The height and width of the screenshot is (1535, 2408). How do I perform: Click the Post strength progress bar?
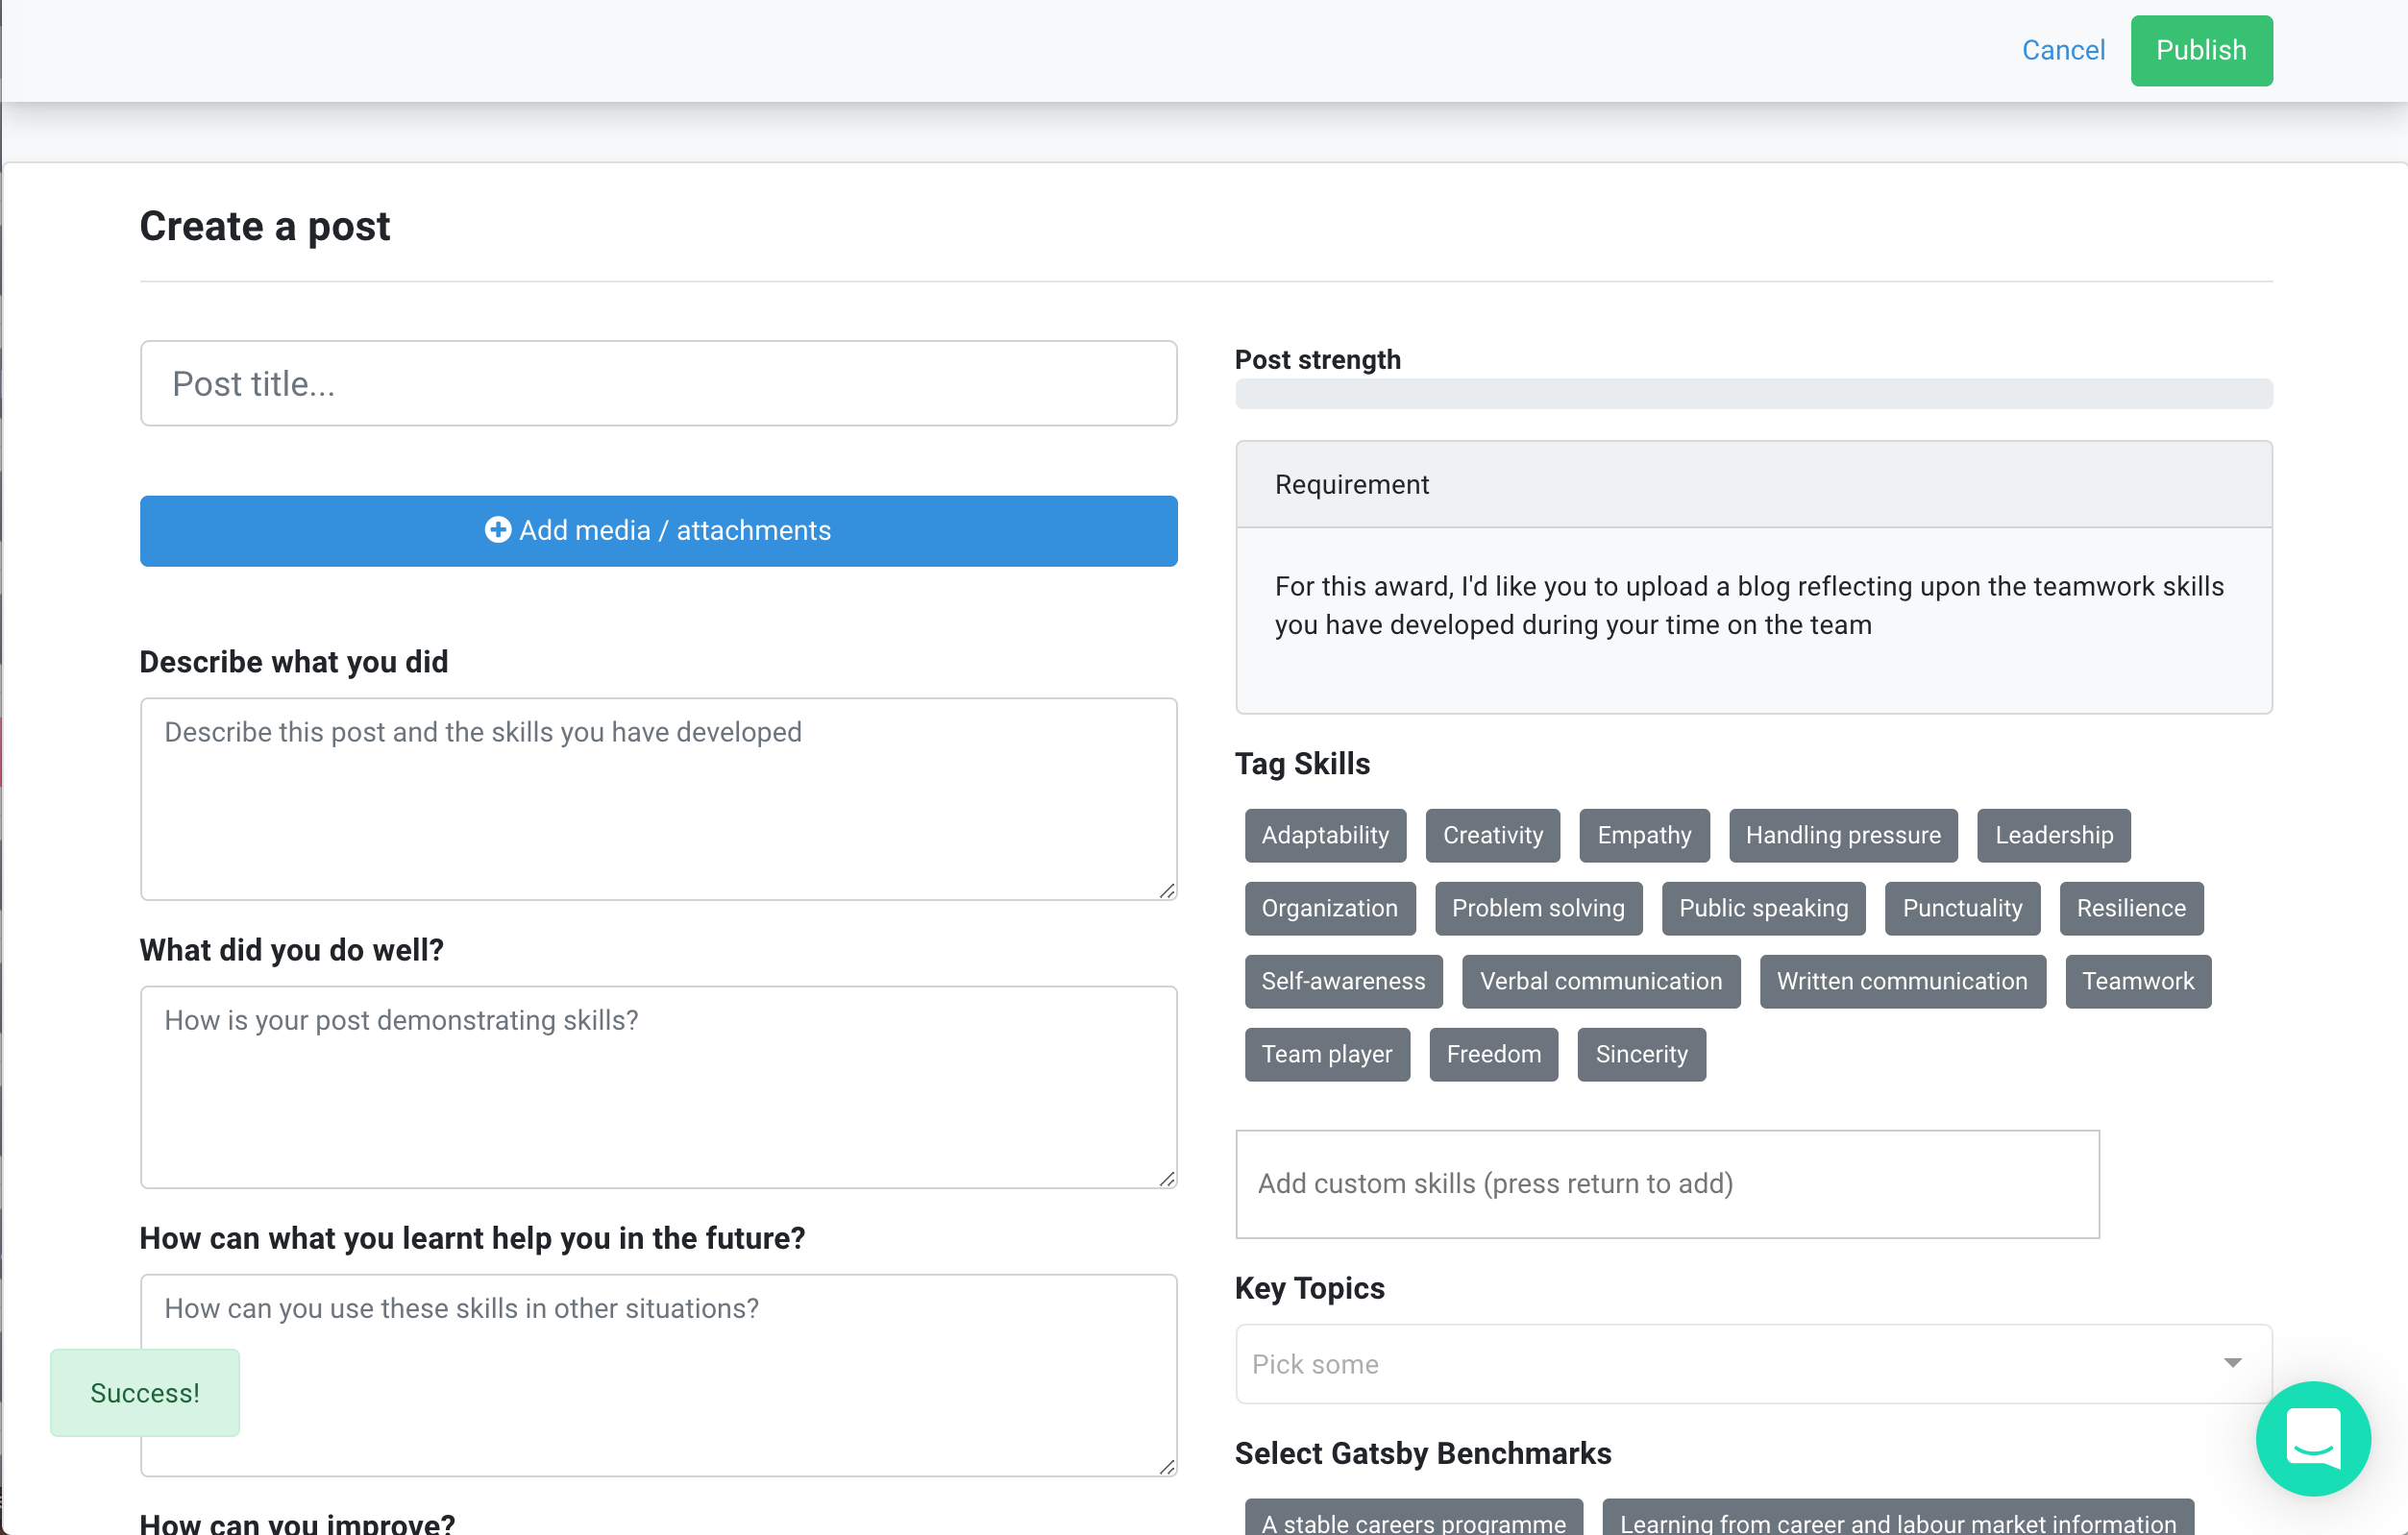1754,393
